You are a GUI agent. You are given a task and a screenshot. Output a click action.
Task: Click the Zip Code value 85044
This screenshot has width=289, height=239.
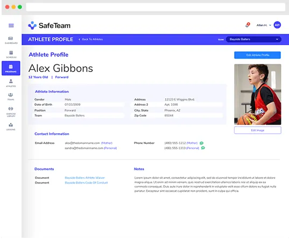pyautogui.click(x=169, y=115)
